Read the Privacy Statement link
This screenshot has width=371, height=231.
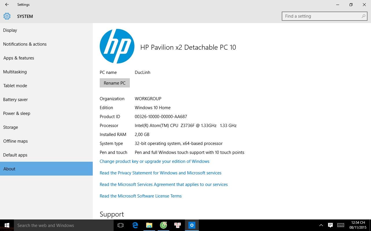(161, 173)
